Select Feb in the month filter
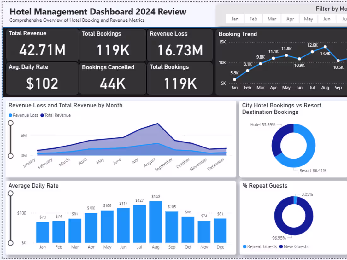This screenshot has width=347, height=260. tap(253, 19)
